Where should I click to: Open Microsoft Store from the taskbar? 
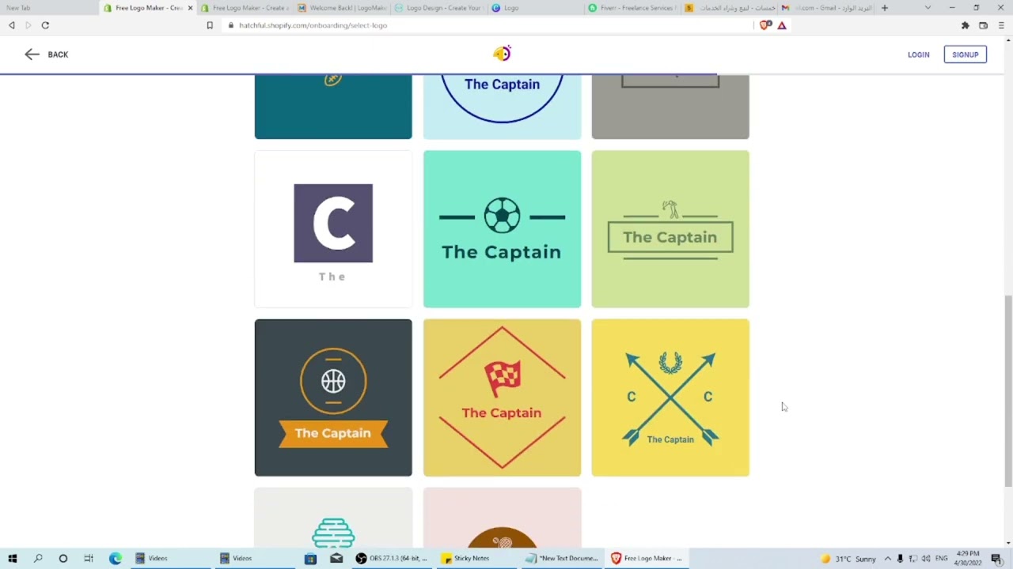click(x=310, y=558)
